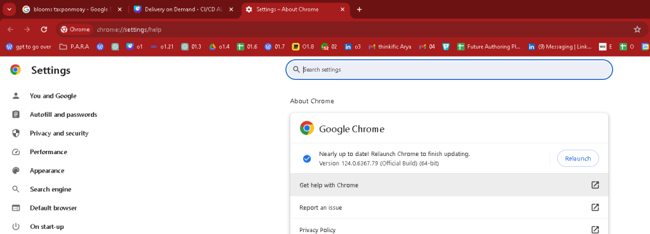The height and width of the screenshot is (234, 650).
Task: Select the Settings – About Chrome tab
Action: [x=295, y=10]
